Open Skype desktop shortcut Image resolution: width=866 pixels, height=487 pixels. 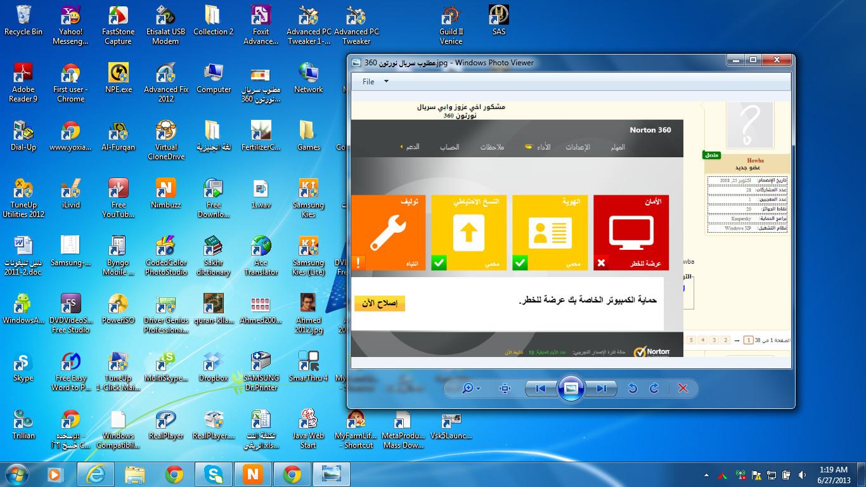(23, 367)
